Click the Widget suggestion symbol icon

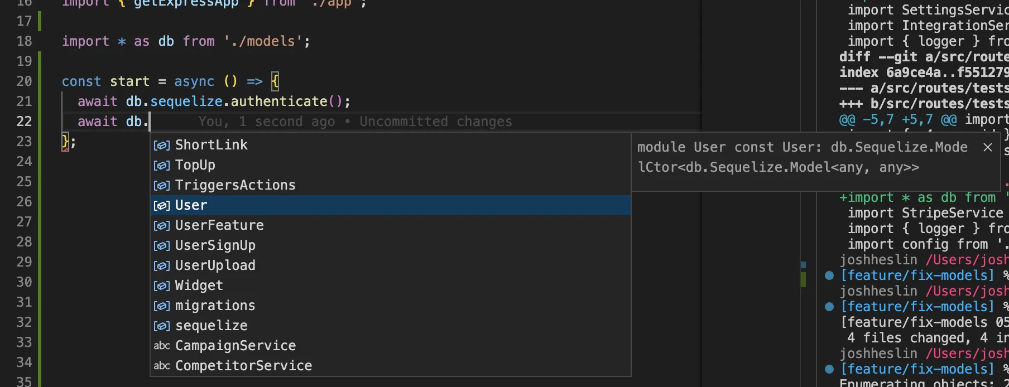tap(162, 286)
